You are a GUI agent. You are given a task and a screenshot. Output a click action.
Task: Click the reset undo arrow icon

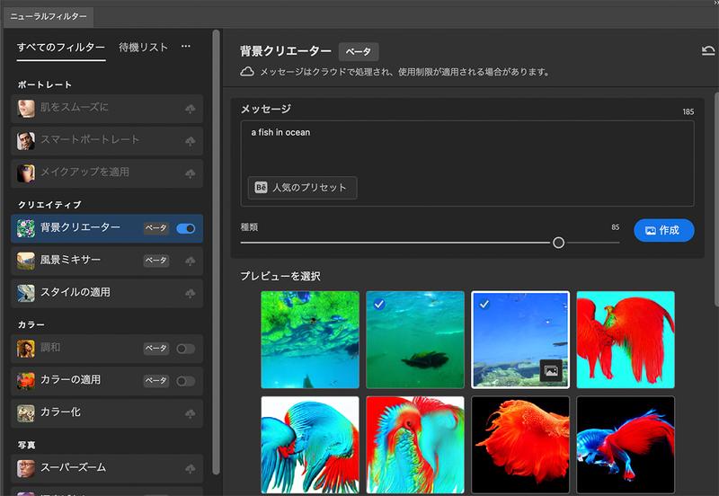[708, 50]
